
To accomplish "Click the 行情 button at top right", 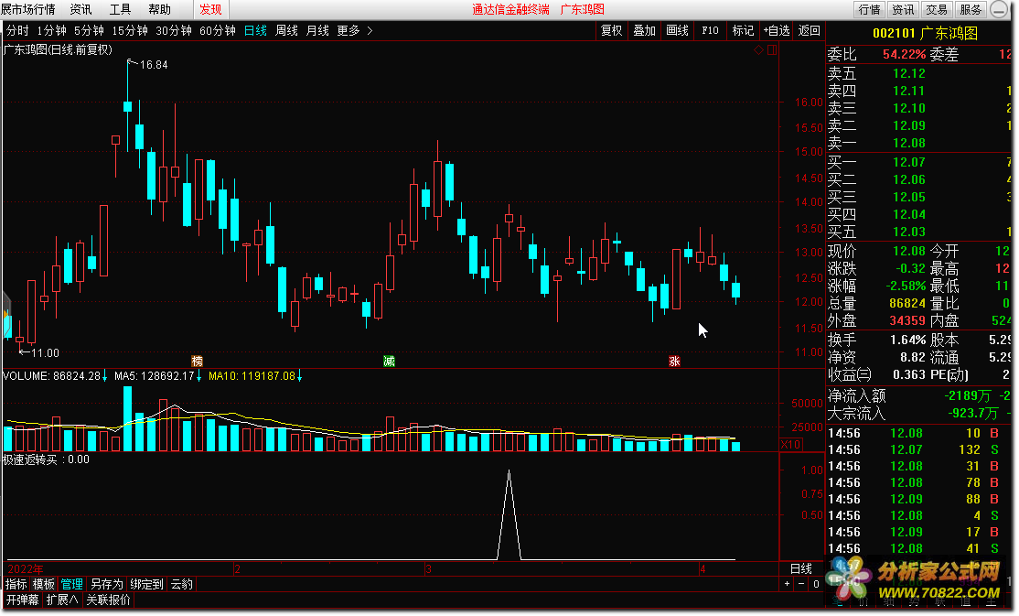I will pyautogui.click(x=869, y=10).
